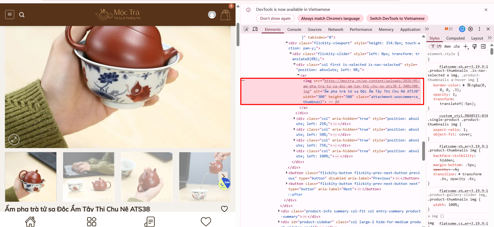The height and width of the screenshot is (227, 494).
Task: Expand transition property triangle
Action: click(460, 174)
